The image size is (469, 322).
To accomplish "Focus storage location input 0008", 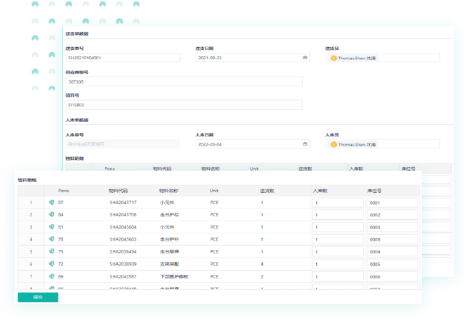I will [392, 239].
